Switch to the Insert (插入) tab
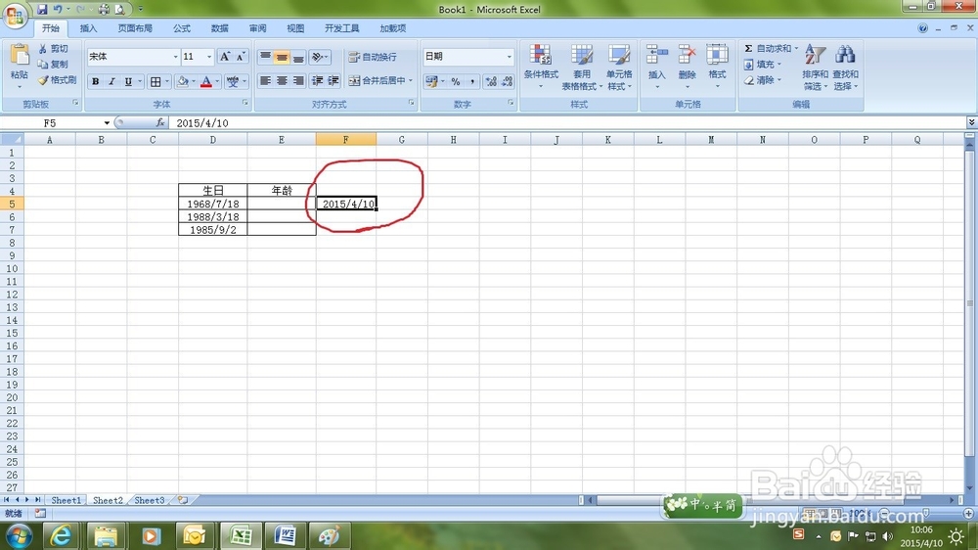978x550 pixels. (x=89, y=28)
